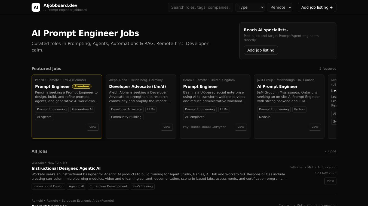Click the 'Curriculum Development' tag
Screen dimensions: 368x206
(x=108, y=186)
